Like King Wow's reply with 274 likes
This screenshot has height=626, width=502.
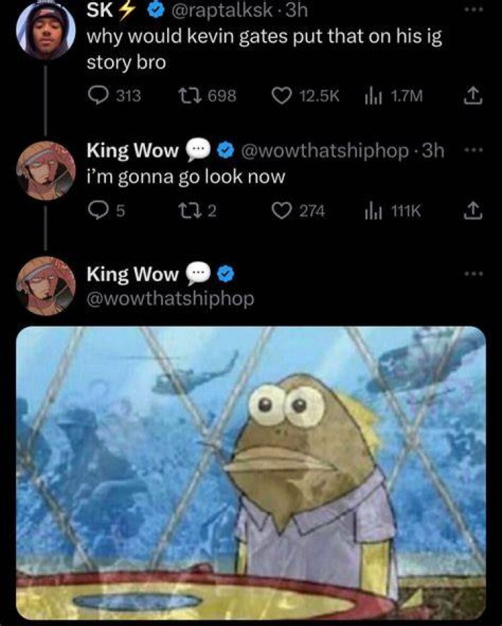(298, 210)
